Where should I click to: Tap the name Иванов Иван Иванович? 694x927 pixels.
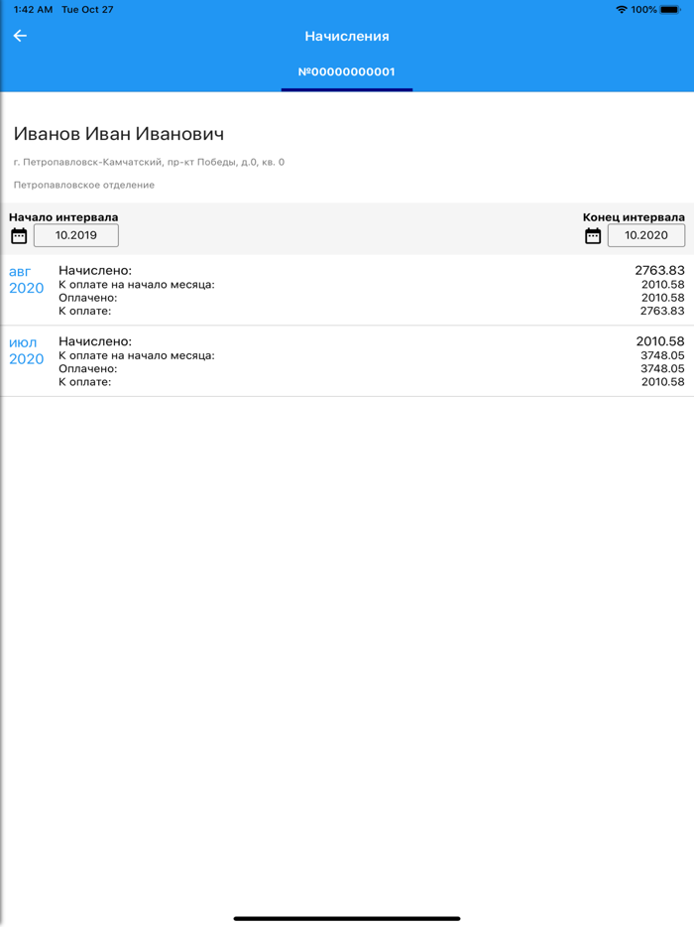tap(119, 134)
